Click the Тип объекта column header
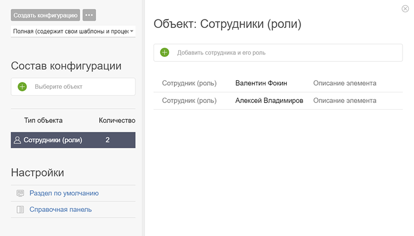414x236 pixels. coord(43,120)
